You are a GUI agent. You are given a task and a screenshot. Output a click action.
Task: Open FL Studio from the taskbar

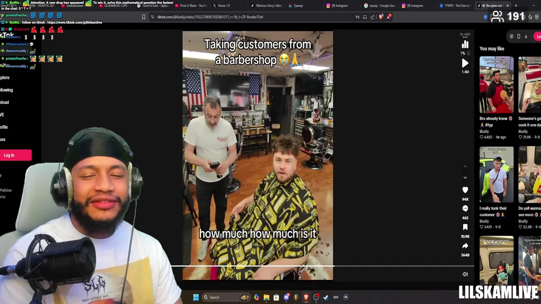coord(296,297)
